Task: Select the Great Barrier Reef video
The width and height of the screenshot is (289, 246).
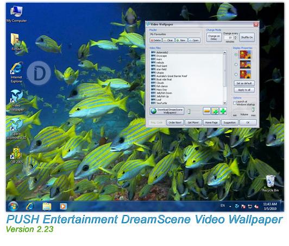Action: (x=186, y=76)
